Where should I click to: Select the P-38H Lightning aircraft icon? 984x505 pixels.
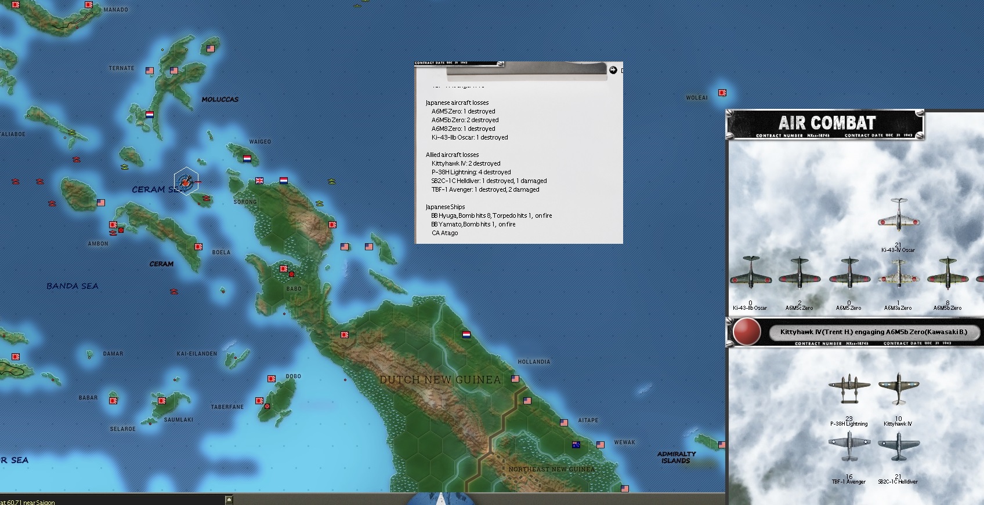(x=849, y=388)
